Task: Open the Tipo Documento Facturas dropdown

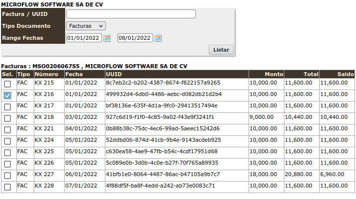Action: pyautogui.click(x=86, y=26)
